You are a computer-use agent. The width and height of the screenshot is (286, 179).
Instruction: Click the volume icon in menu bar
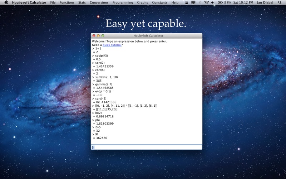(213, 3)
